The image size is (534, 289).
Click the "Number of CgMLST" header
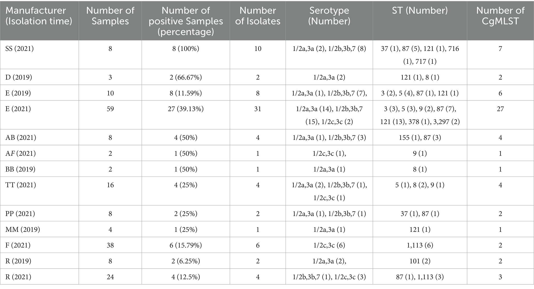(x=500, y=16)
